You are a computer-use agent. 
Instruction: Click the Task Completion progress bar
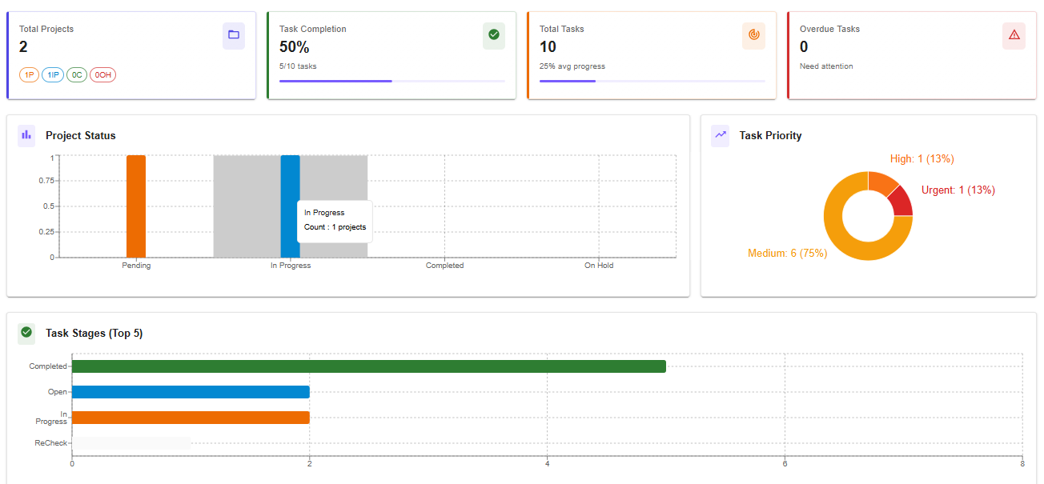[391, 81]
